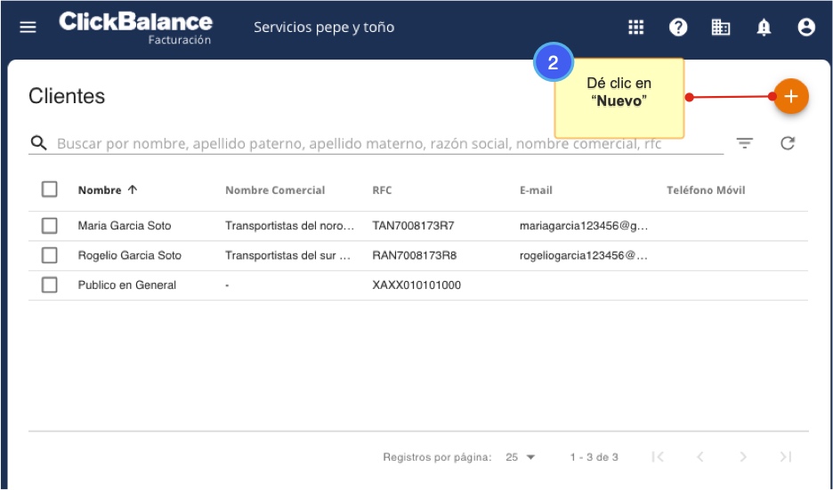Image resolution: width=833 pixels, height=490 pixels.
Task: Click the orange plus Nuevo button
Action: 790,96
